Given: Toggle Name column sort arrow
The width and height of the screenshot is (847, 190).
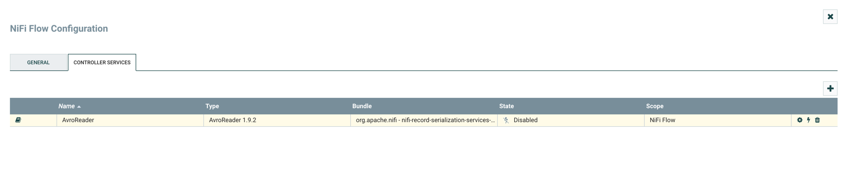Looking at the screenshot, I should [79, 107].
